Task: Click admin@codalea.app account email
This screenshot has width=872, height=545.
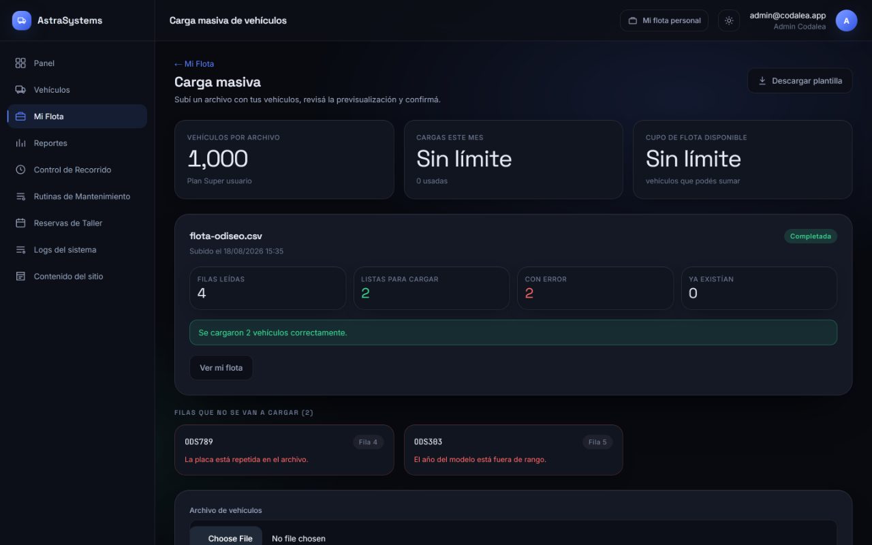Action: click(788, 16)
